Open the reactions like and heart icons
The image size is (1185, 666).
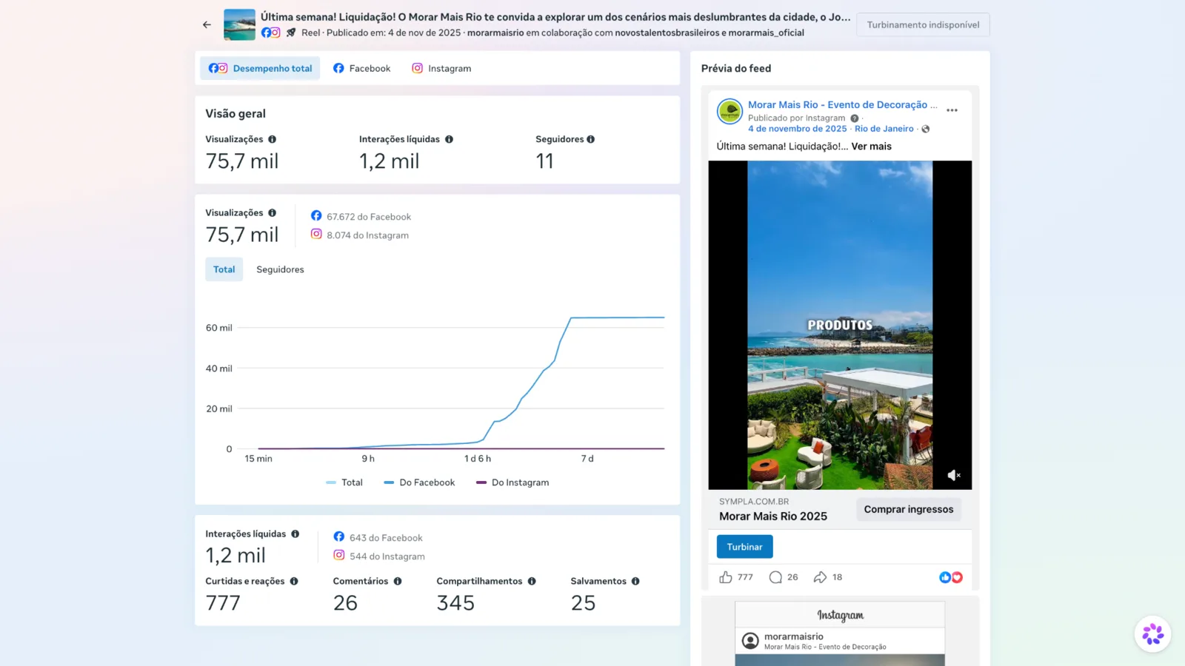click(951, 577)
